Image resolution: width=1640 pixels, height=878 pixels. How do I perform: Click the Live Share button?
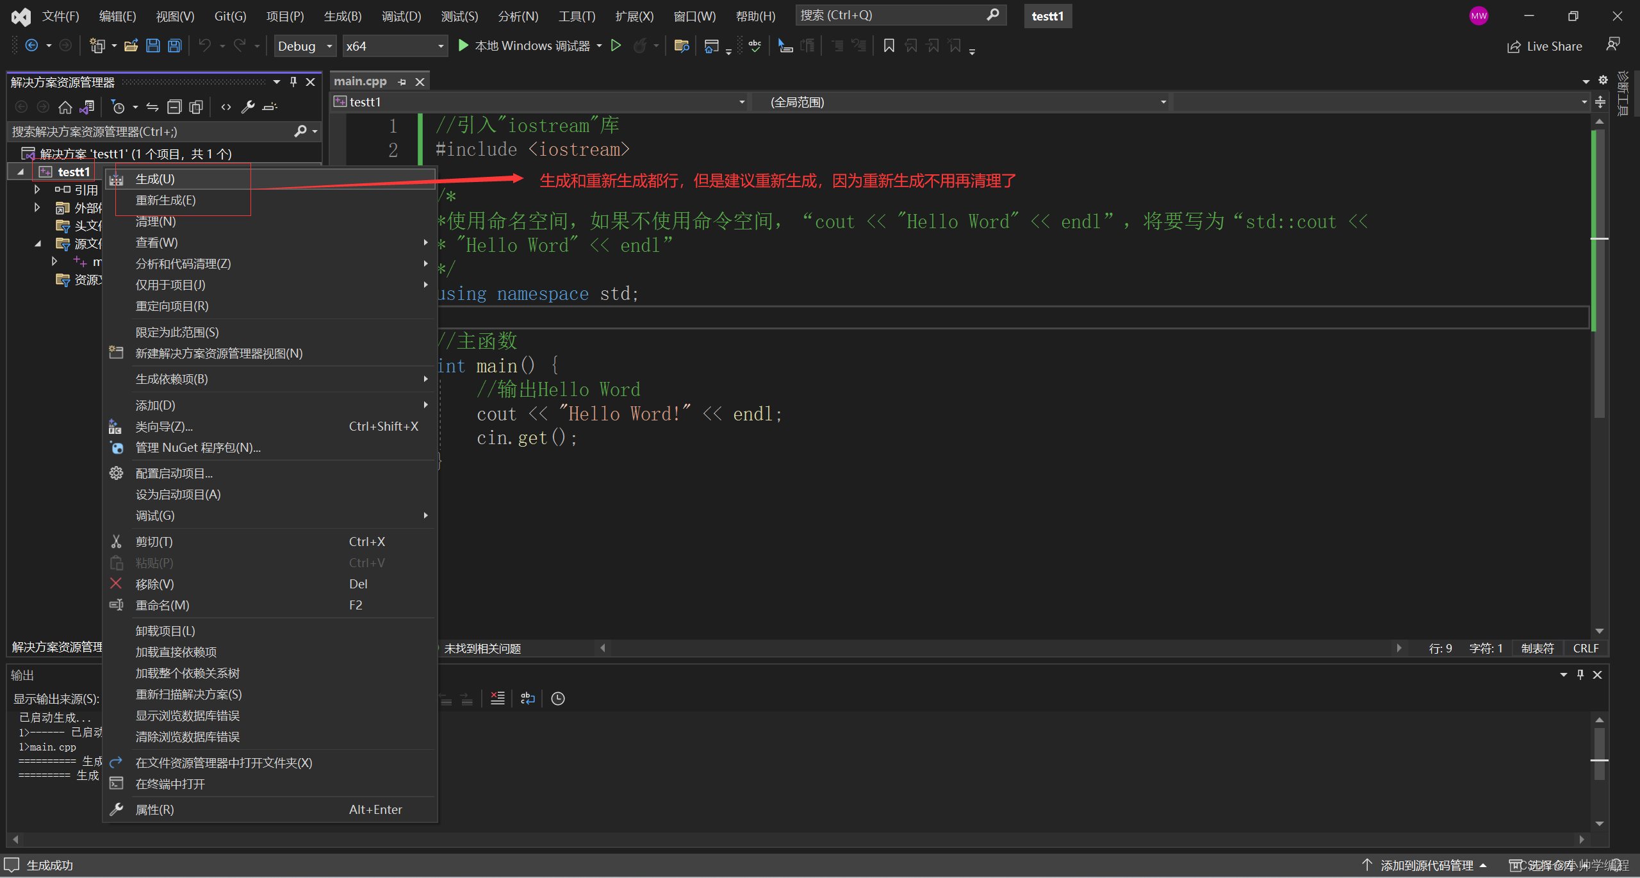tap(1545, 46)
